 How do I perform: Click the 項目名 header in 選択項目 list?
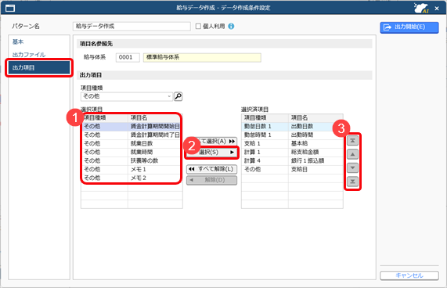(155, 118)
